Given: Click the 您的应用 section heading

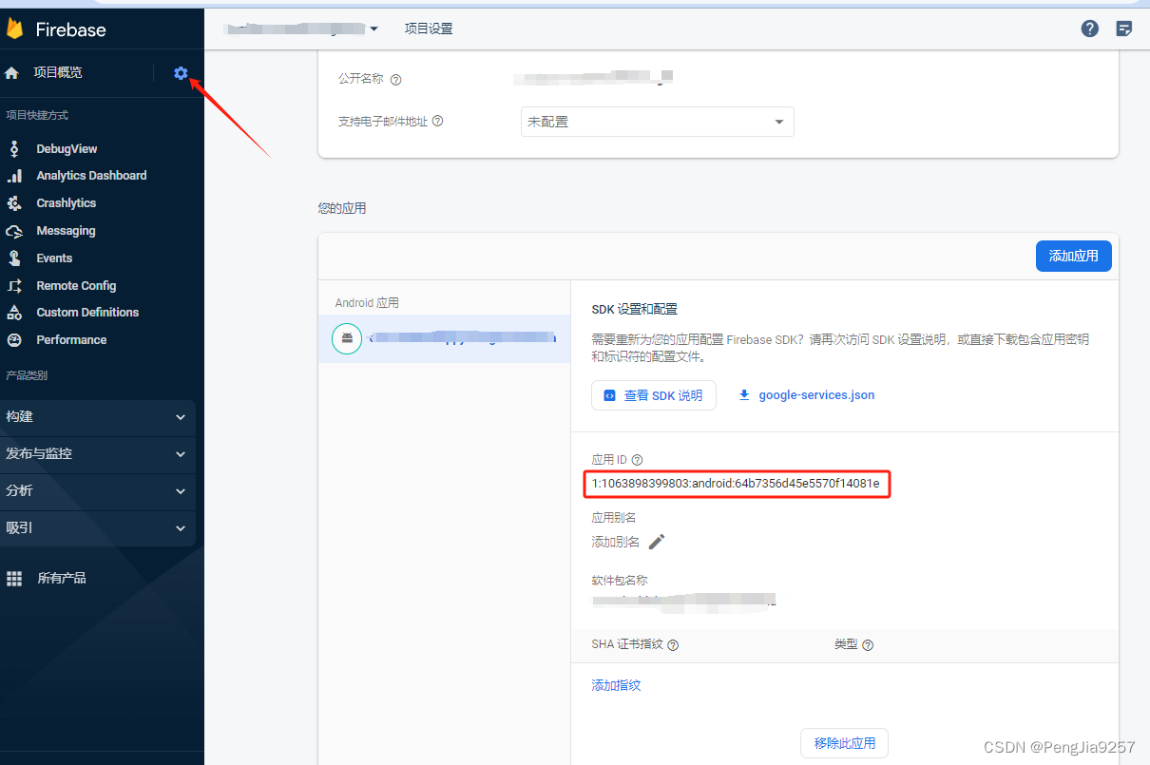Looking at the screenshot, I should 342,208.
